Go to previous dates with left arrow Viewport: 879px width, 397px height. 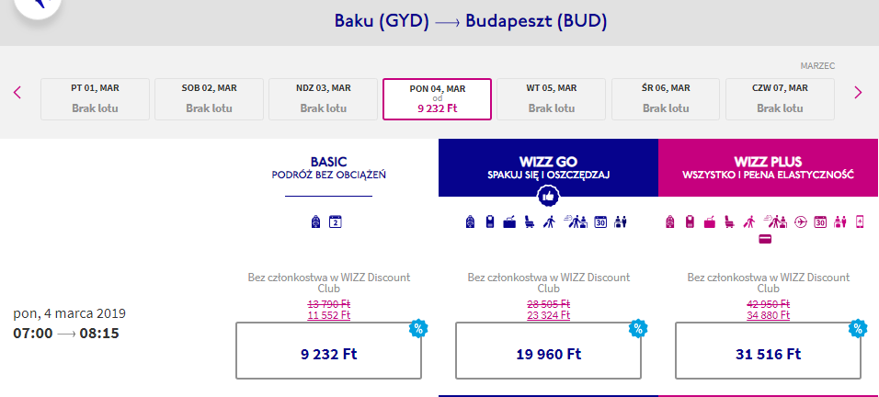click(17, 92)
